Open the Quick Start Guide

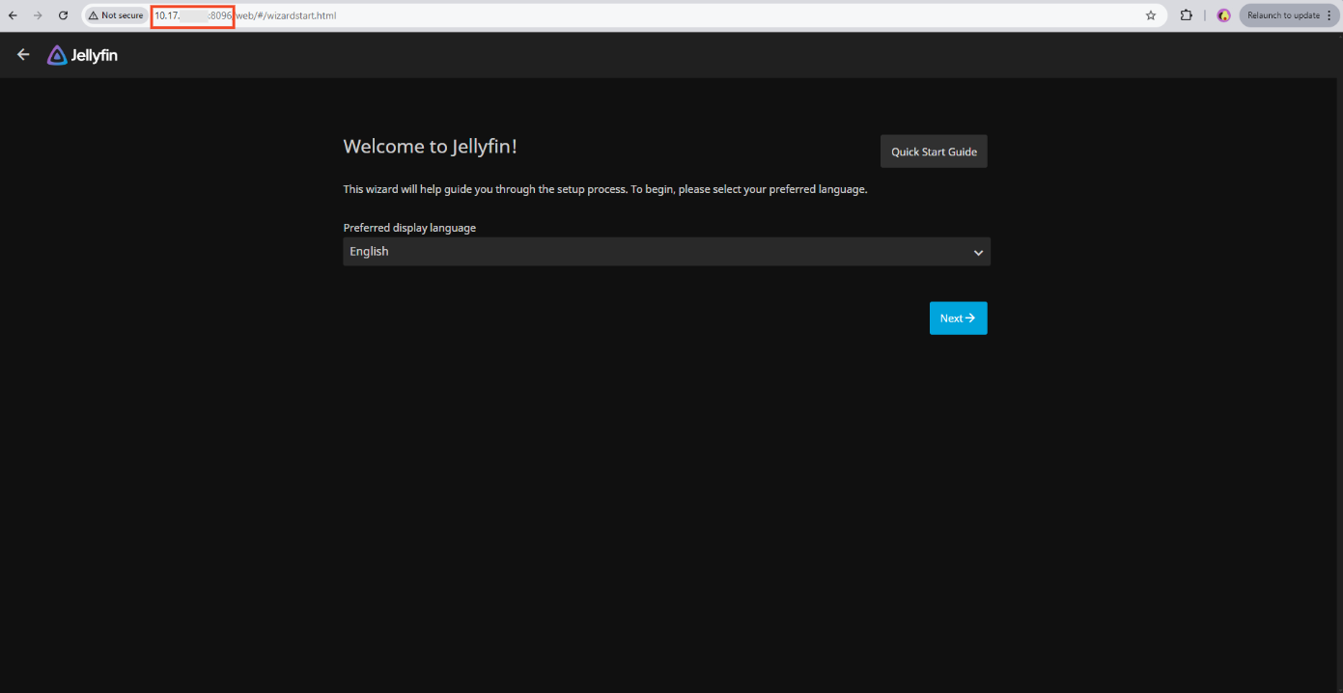(934, 152)
